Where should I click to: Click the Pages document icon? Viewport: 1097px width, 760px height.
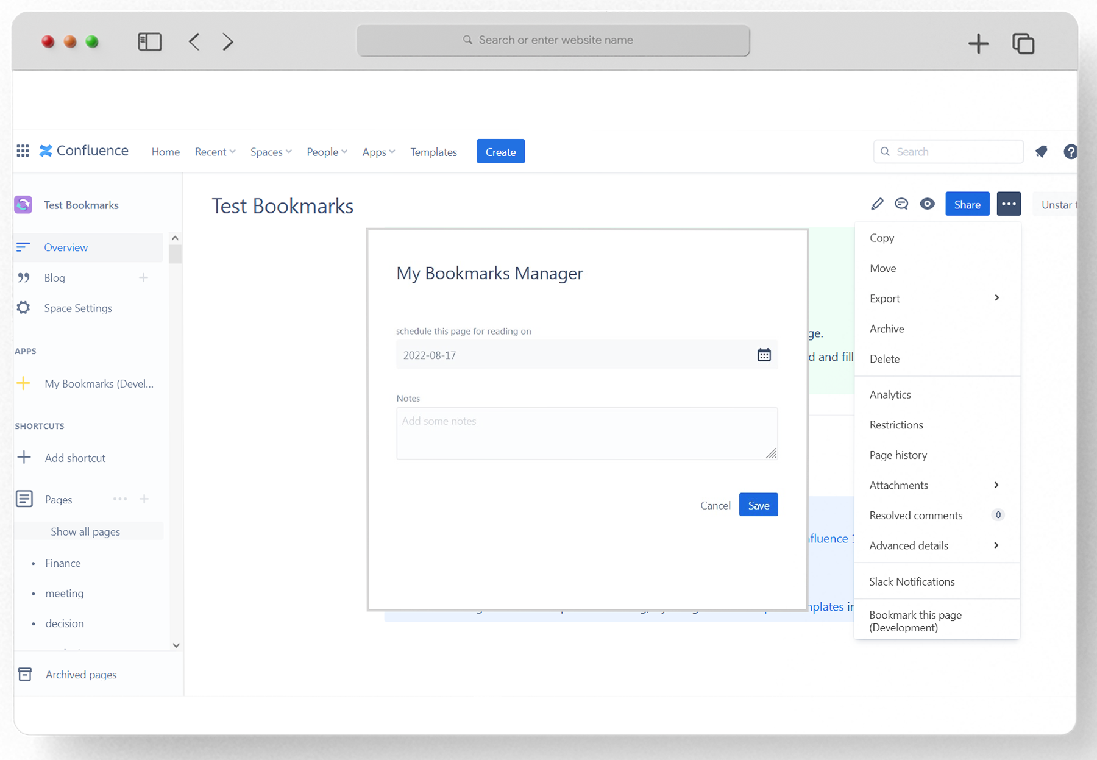pyautogui.click(x=24, y=499)
